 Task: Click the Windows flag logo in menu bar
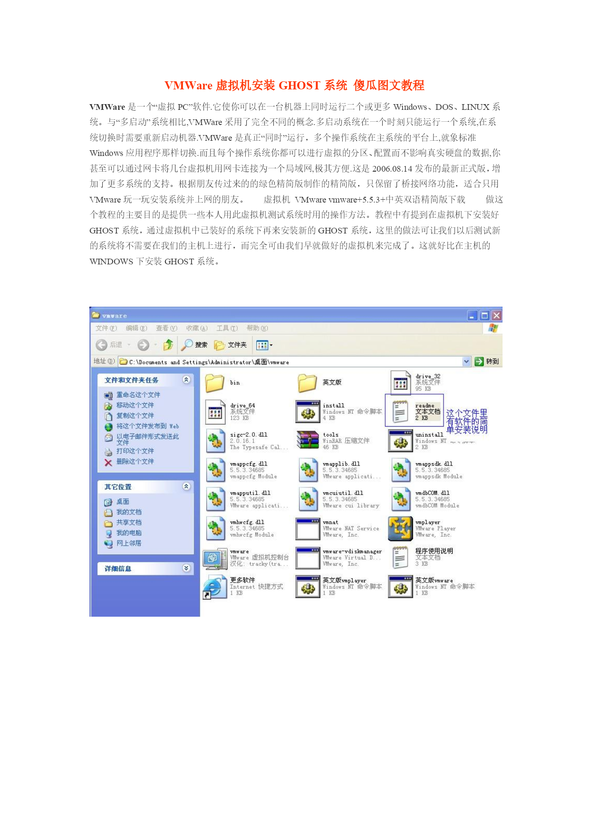tap(493, 328)
